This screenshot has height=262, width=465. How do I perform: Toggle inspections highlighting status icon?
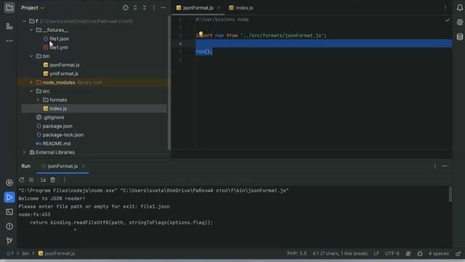[x=408, y=254]
